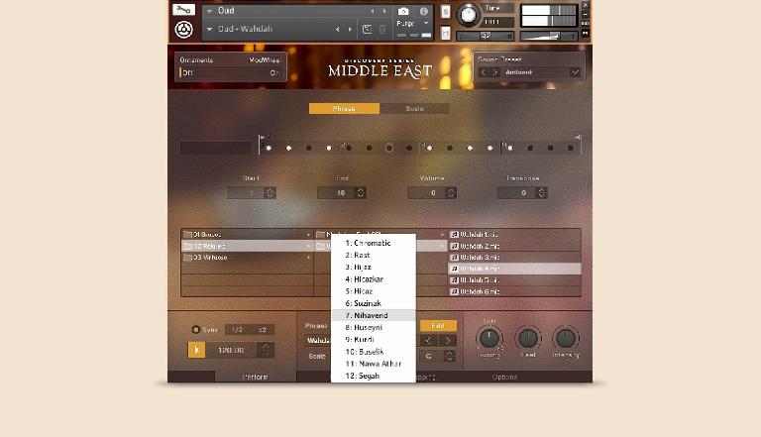Click the sequence start marker flag
This screenshot has width=761, height=437.
point(262,138)
